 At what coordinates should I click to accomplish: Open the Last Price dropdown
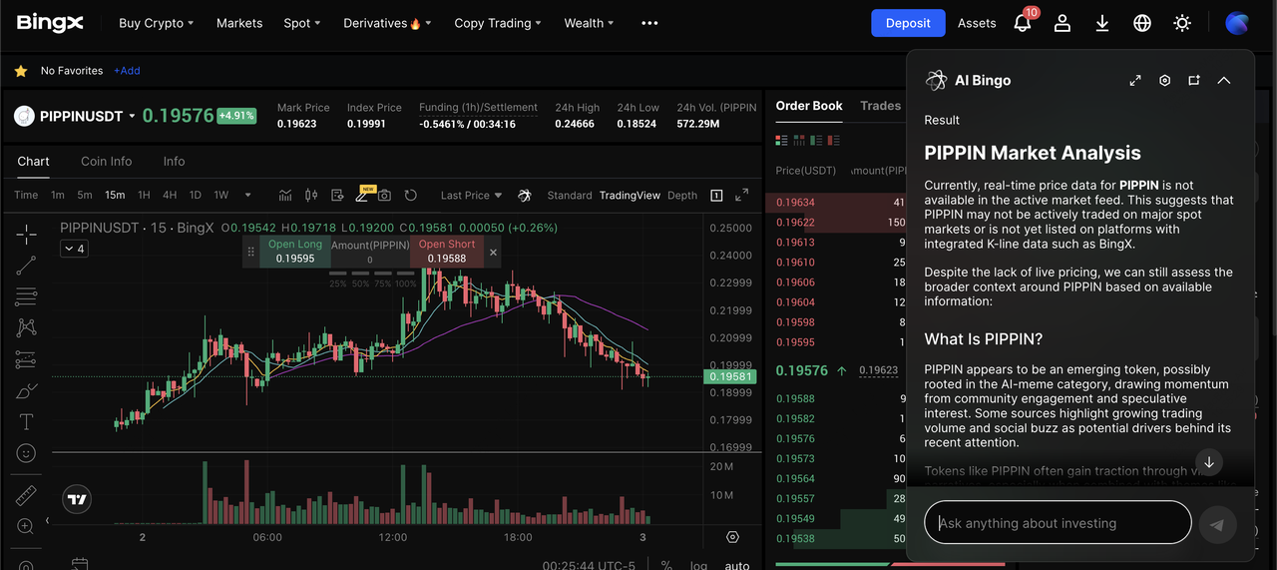pos(472,196)
